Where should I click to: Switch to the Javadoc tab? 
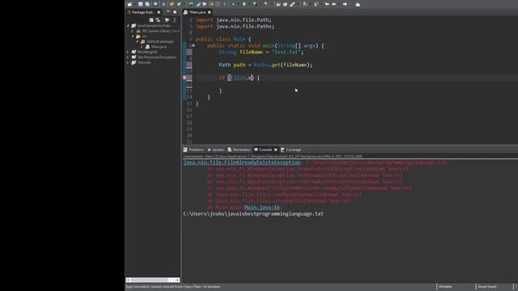tap(216, 150)
